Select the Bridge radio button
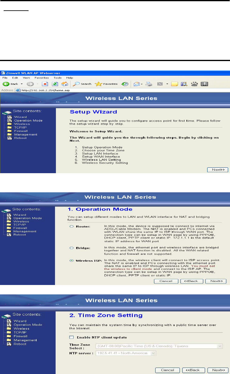Viewport: 230px width, 374px height. coord(71,248)
